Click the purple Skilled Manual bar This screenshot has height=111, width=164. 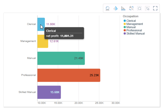pyautogui.click(x=49, y=92)
